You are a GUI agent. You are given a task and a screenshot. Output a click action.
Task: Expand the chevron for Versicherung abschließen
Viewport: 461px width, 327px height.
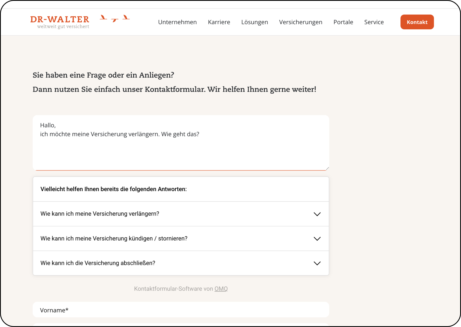tap(317, 263)
